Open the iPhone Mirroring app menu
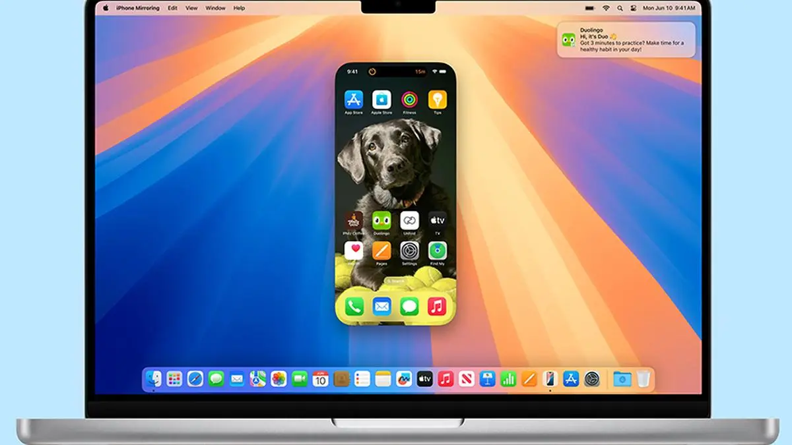Screen dimensions: 792x445 [x=138, y=8]
